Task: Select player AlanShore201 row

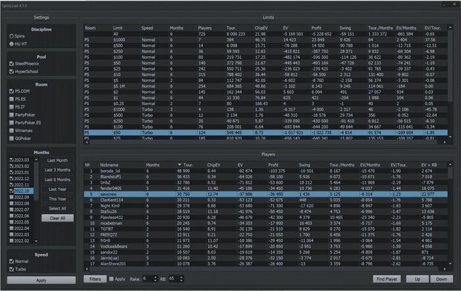Action: [x=265, y=264]
